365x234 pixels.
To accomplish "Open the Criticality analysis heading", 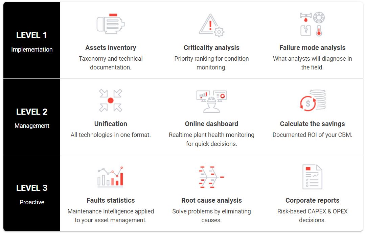I will (x=211, y=48).
